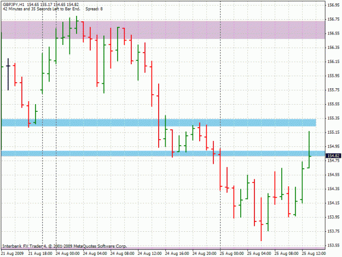Click the 153.95 price axis label
342x257 pixels.
tap(333, 217)
